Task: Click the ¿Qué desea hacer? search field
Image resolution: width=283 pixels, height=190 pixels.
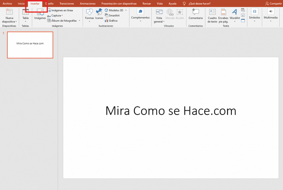Action: coord(199,4)
